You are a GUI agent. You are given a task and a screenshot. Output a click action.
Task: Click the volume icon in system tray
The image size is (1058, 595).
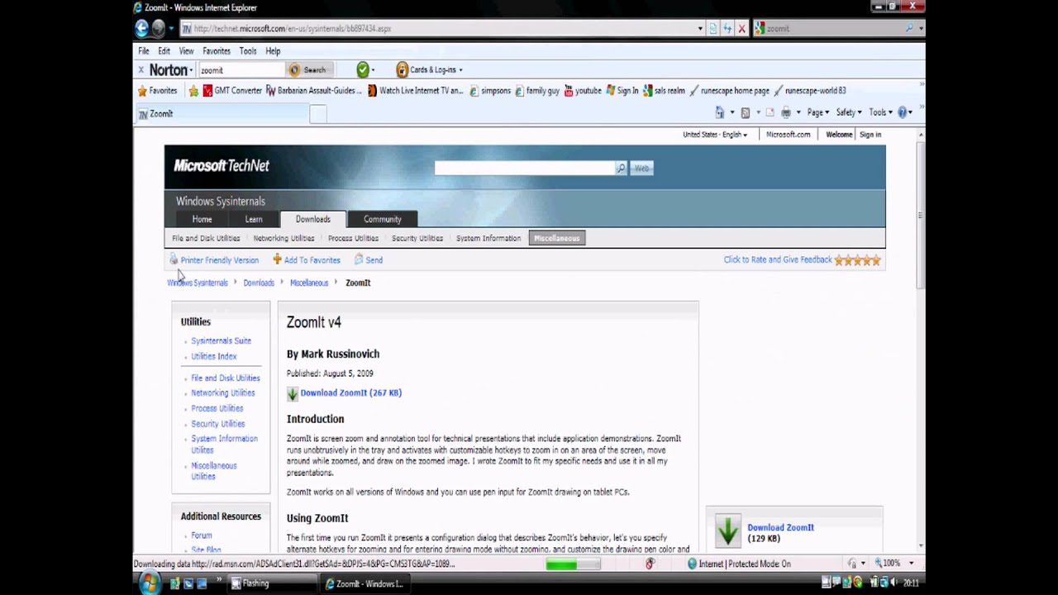click(x=894, y=583)
